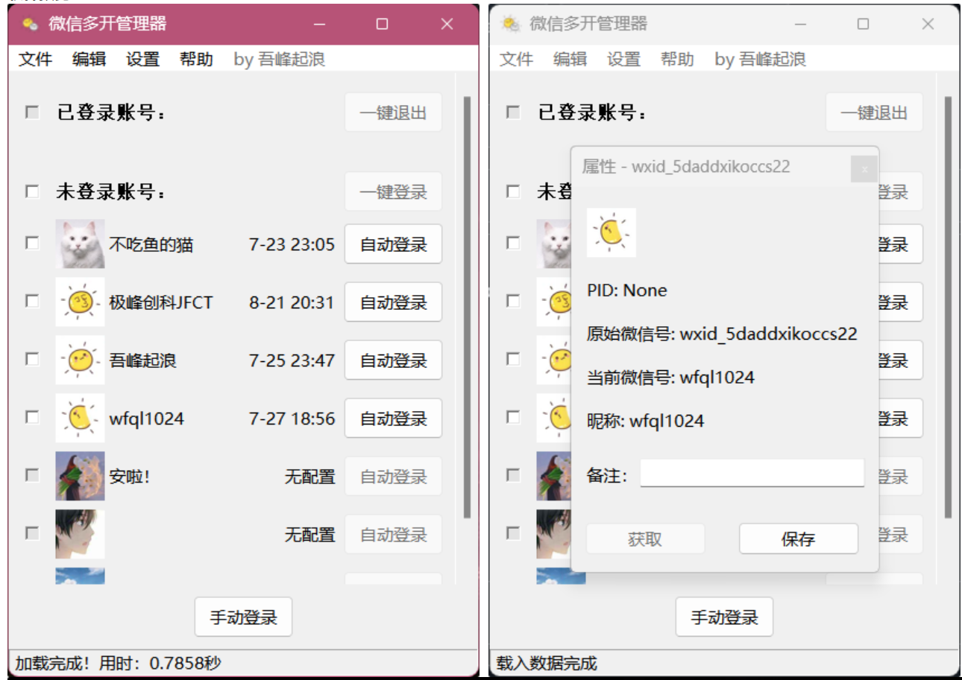Open 设置 menu in left window

tap(142, 60)
